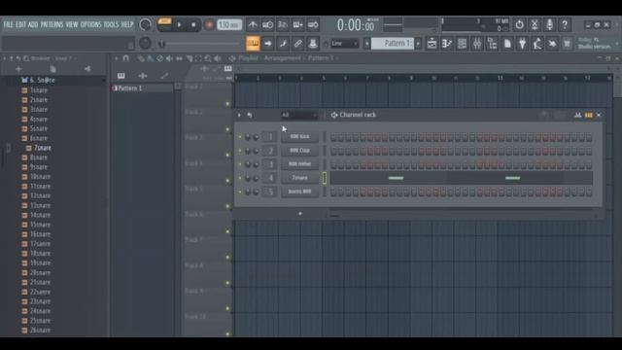Click the channel rack undo arrow icon
The image size is (622, 350).
click(x=250, y=115)
